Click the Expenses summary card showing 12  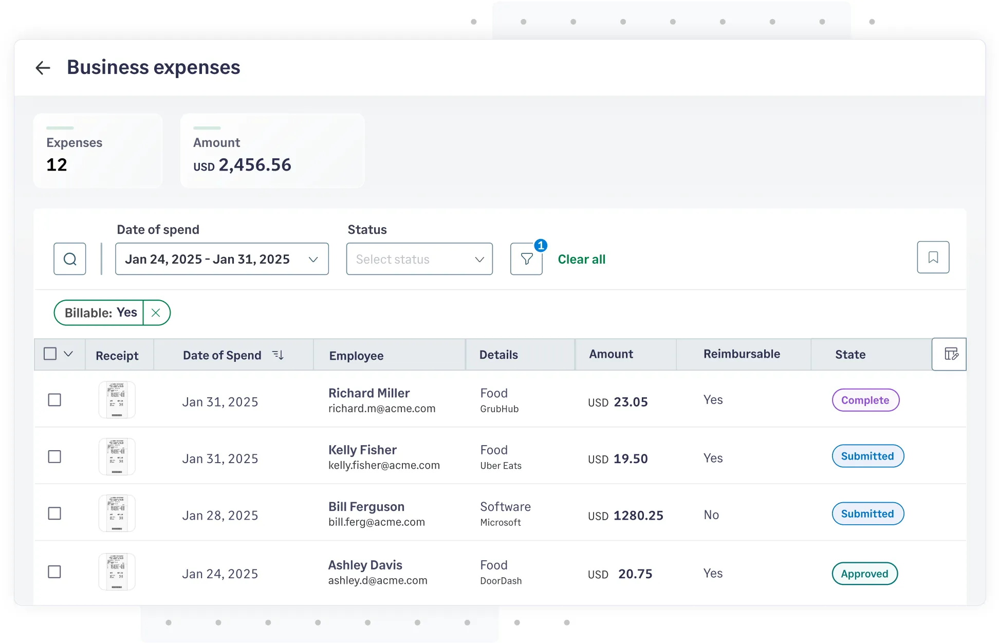point(98,151)
